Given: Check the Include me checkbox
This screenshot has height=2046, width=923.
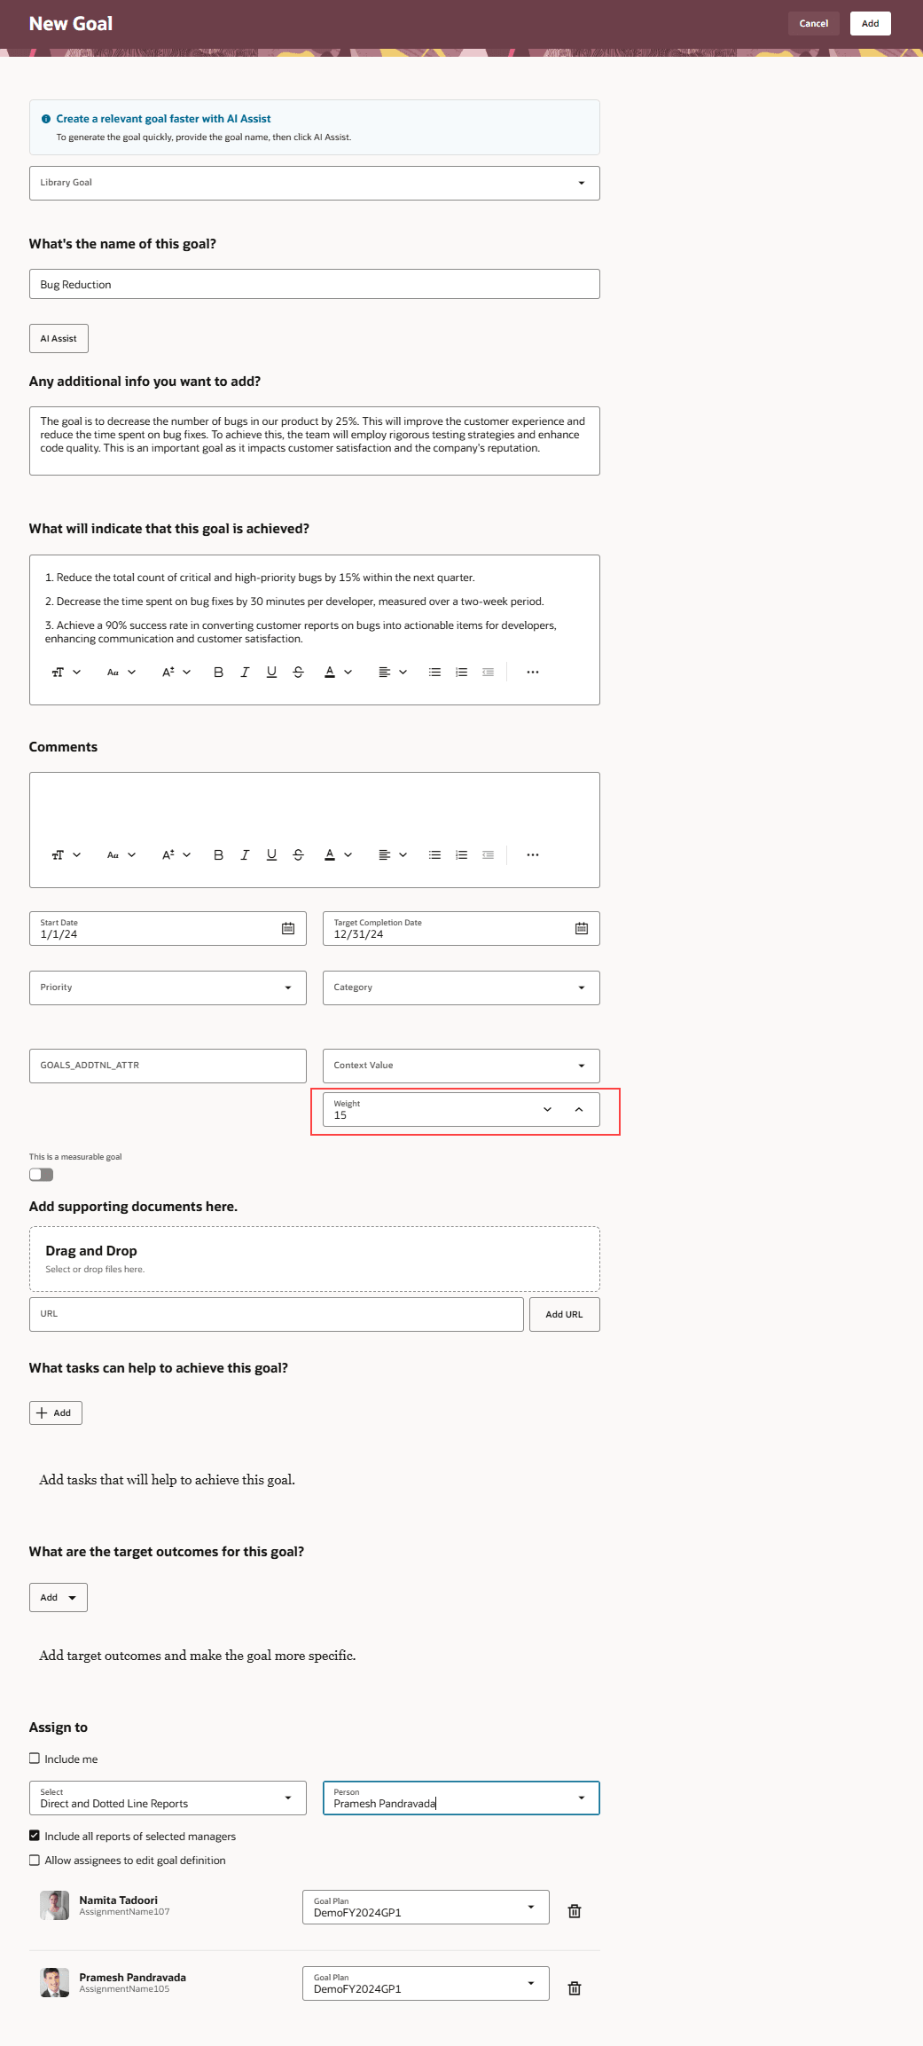Looking at the screenshot, I should click(x=35, y=1759).
